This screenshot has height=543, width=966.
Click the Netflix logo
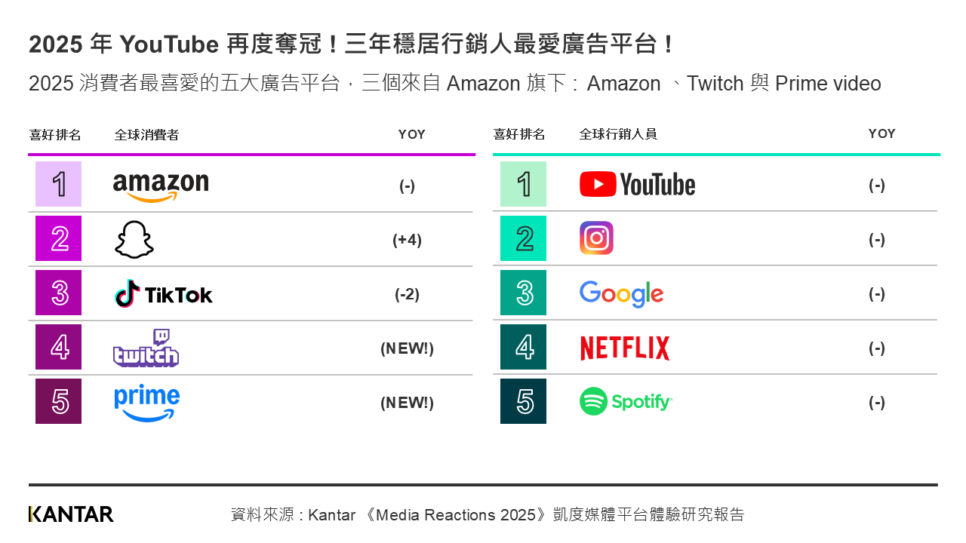pos(625,348)
